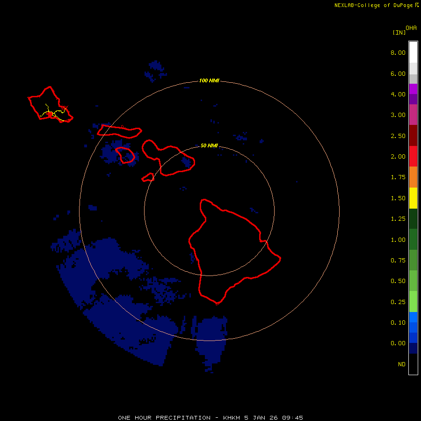Click the orange 1.75 legend swatch
Image resolution: width=421 pixels, height=421 pixels.
(x=413, y=177)
